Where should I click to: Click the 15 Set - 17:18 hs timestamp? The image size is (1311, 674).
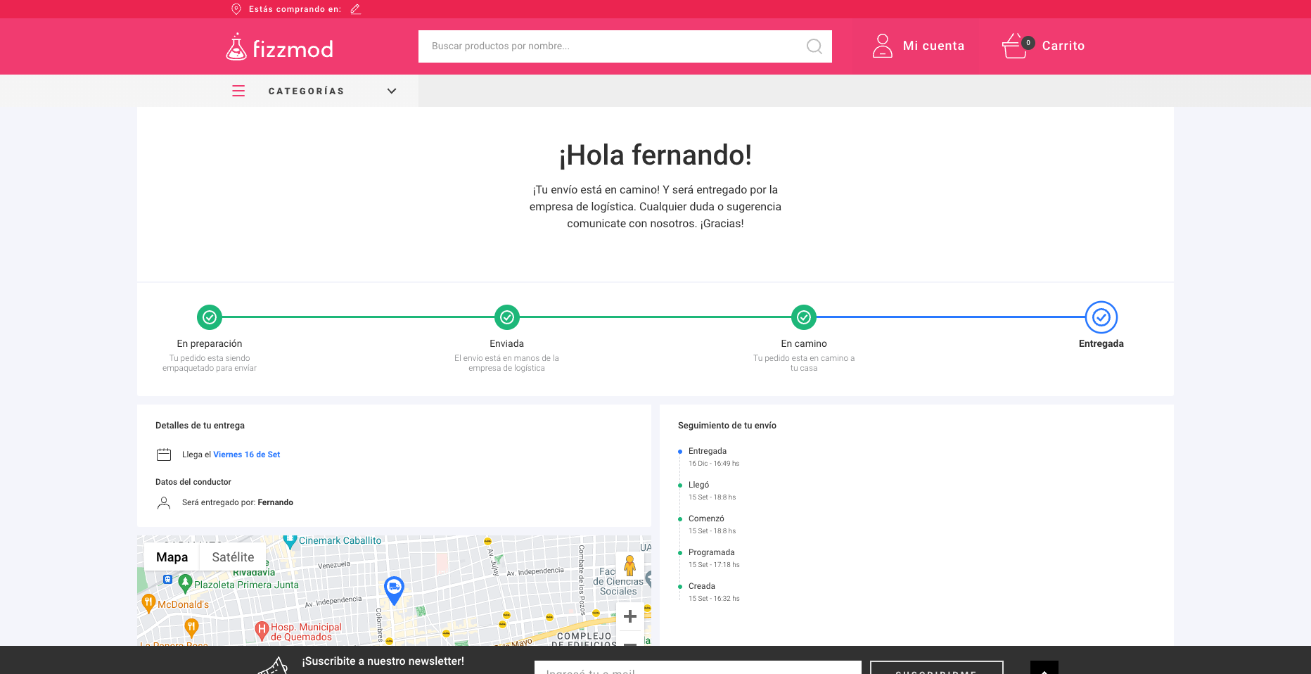[714, 565]
